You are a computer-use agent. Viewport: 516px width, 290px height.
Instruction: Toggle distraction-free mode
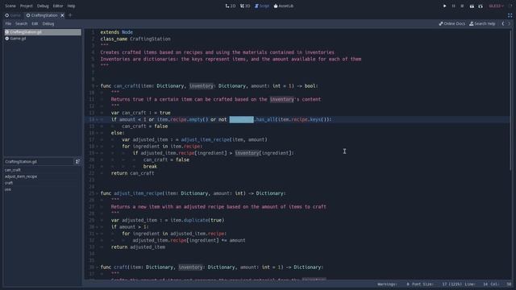(510, 15)
